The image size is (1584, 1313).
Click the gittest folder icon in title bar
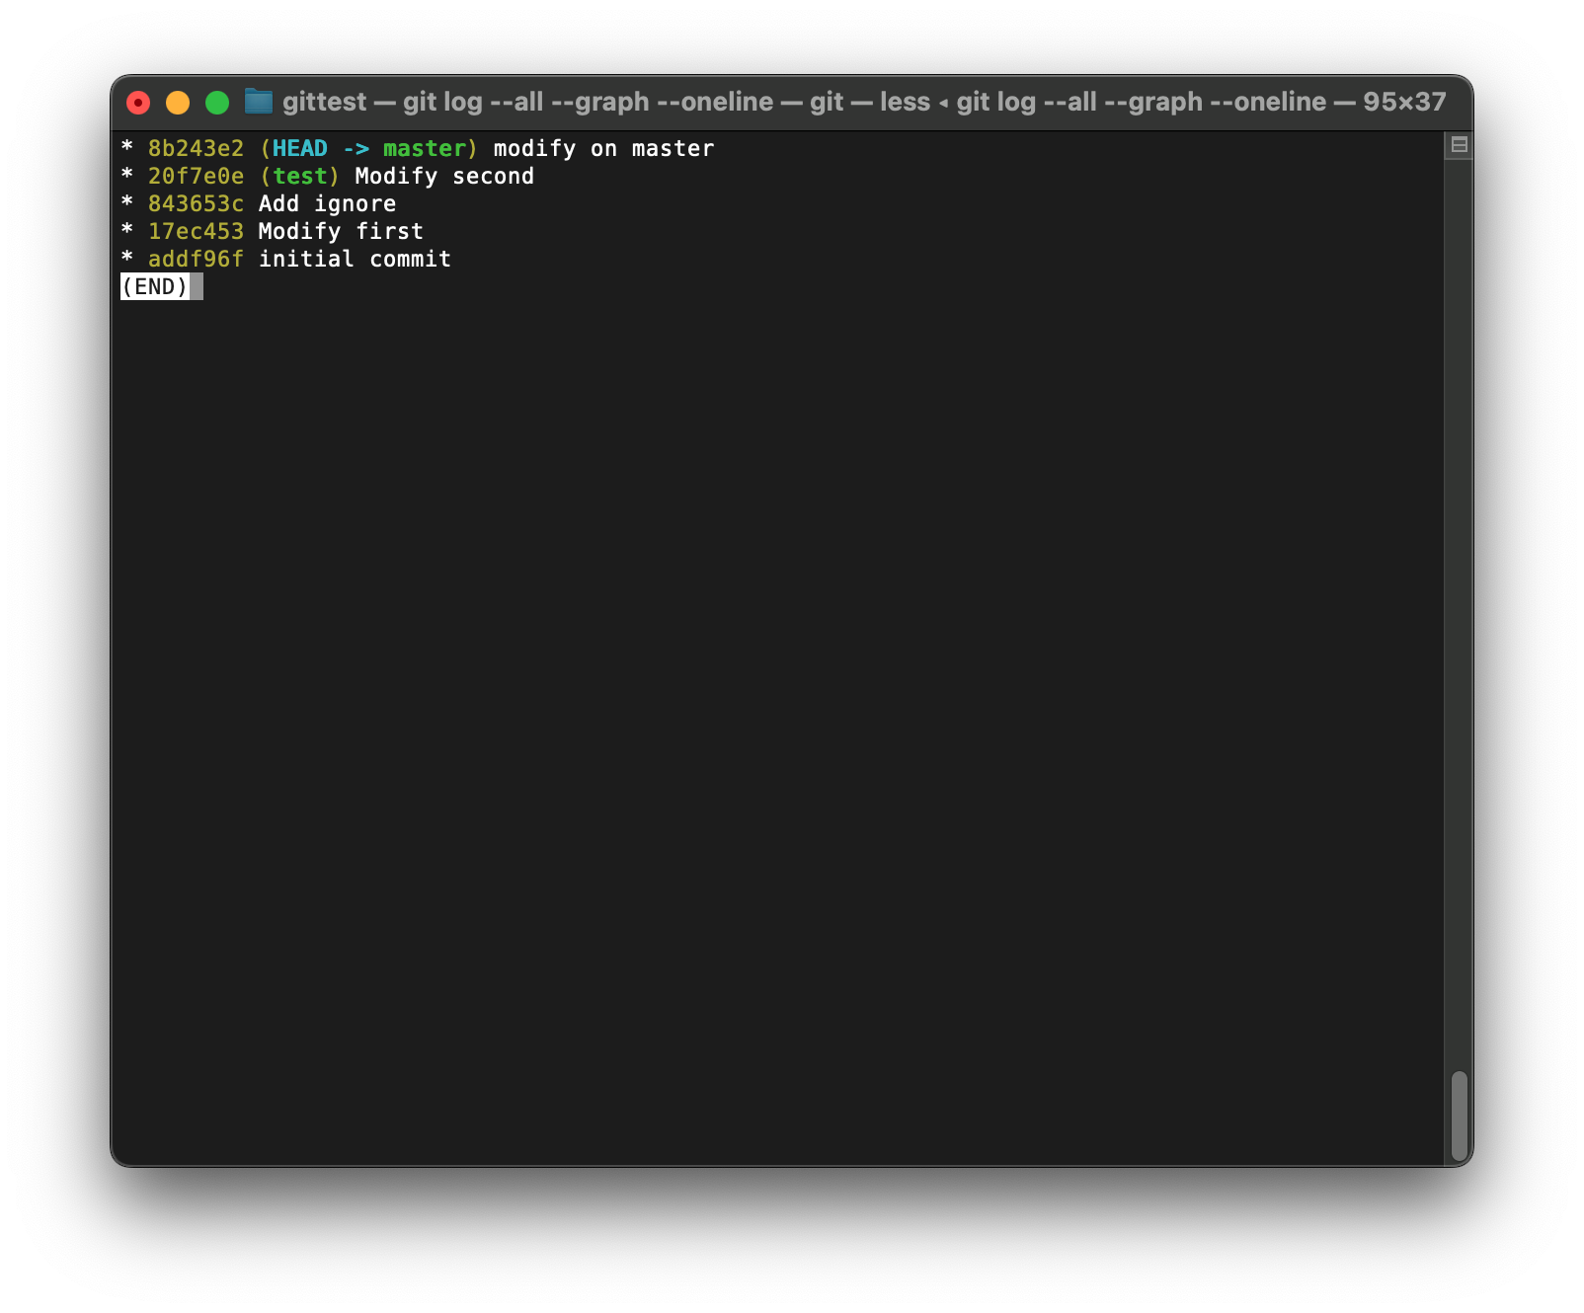(258, 101)
